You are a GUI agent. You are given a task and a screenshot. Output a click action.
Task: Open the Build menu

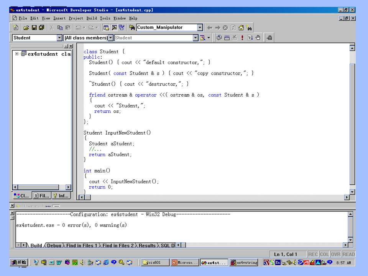pyautogui.click(x=92, y=18)
